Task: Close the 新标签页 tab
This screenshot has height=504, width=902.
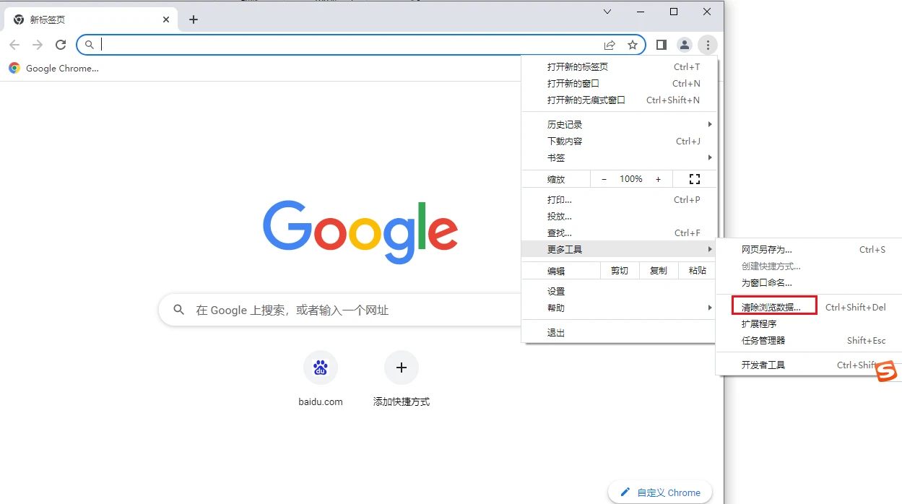Action: click(166, 19)
